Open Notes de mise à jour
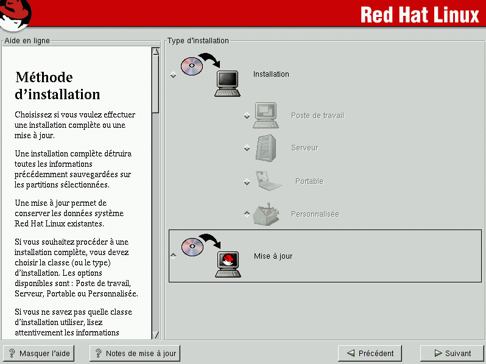 [135, 353]
